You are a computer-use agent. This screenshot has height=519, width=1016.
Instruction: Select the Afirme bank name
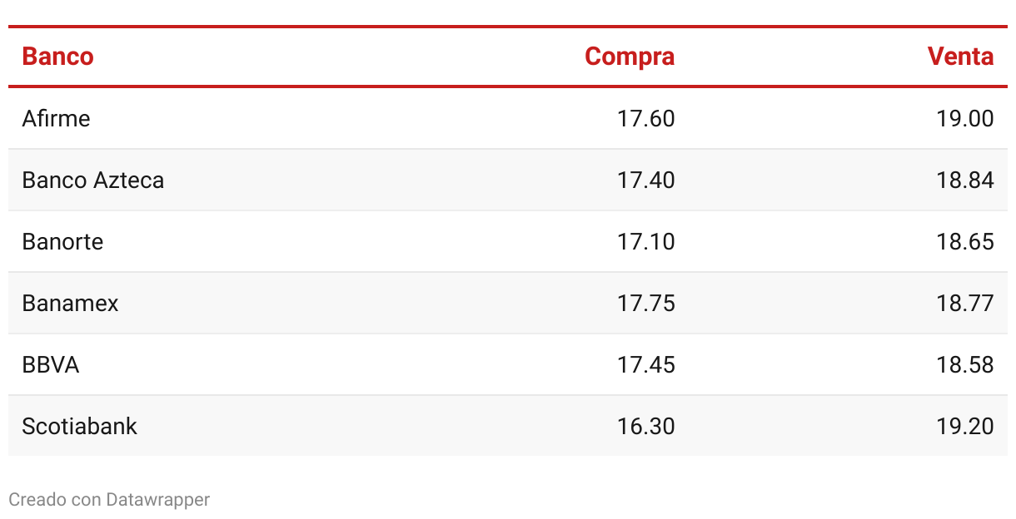[x=56, y=118]
